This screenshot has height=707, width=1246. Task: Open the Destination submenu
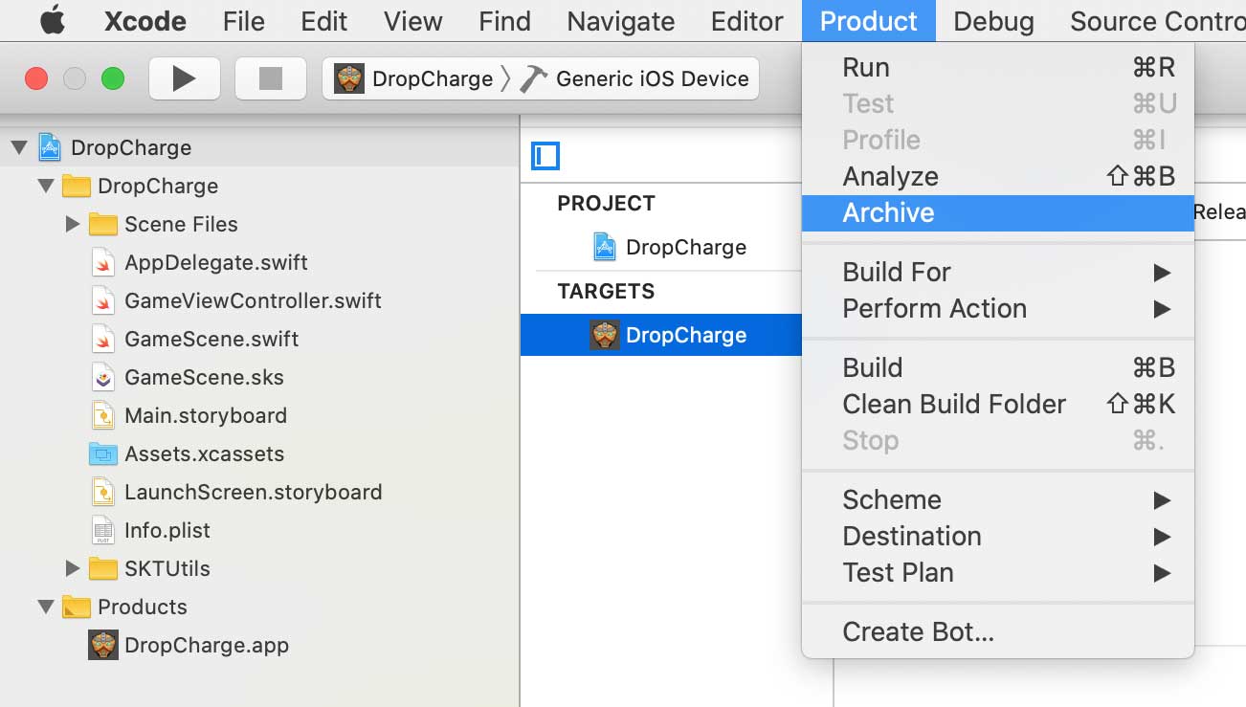click(911, 536)
